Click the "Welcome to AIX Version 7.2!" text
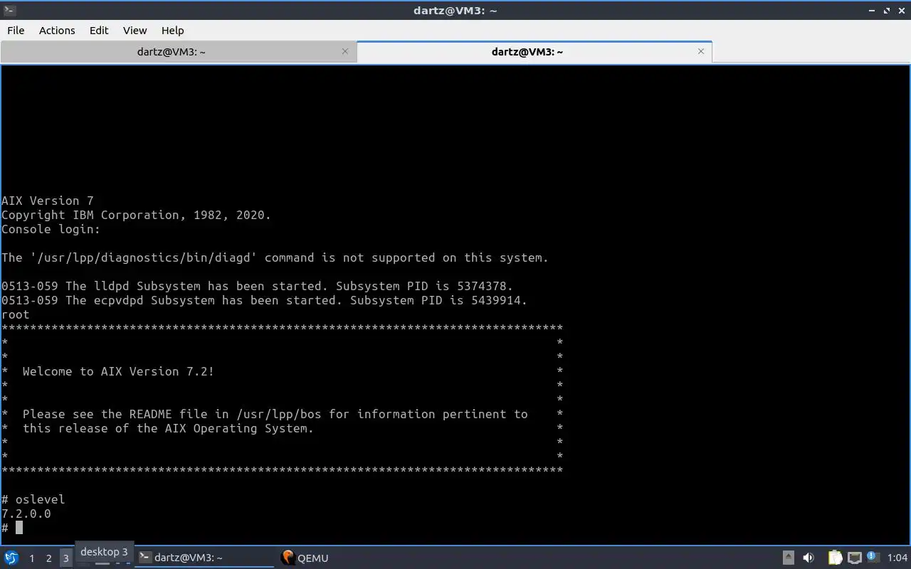Image resolution: width=911 pixels, height=569 pixels. [118, 371]
